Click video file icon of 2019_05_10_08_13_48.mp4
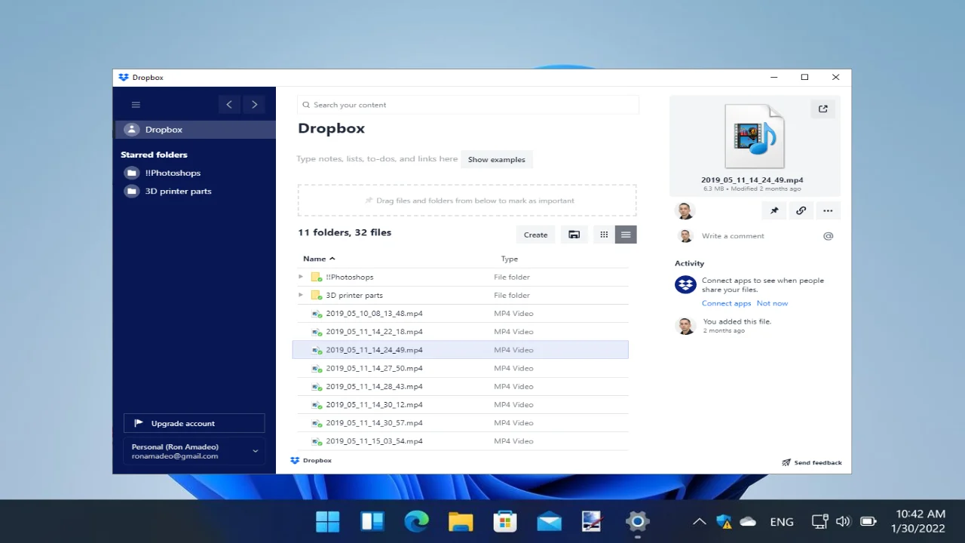The height and width of the screenshot is (543, 965). [317, 313]
